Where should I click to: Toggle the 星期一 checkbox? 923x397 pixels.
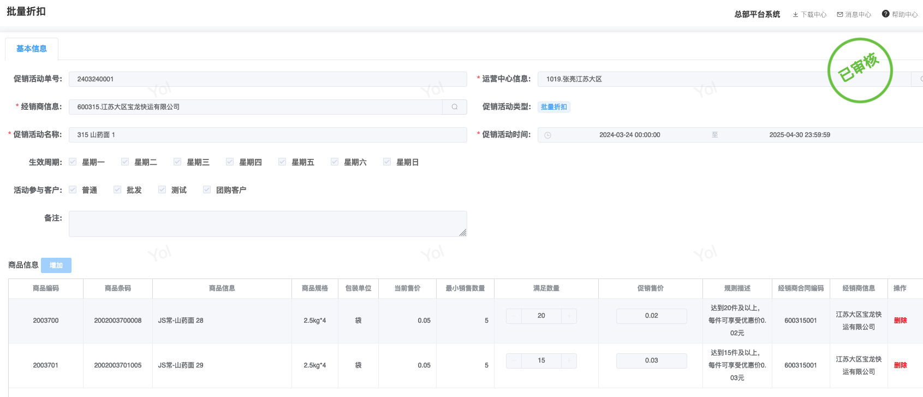(x=73, y=162)
